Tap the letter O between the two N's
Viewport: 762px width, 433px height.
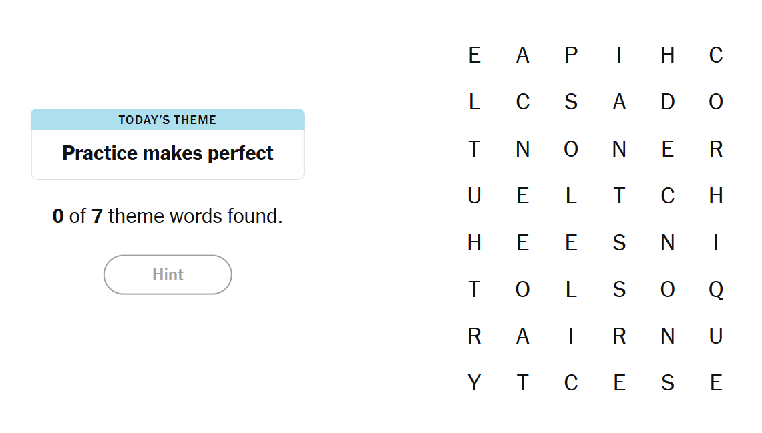pos(571,149)
